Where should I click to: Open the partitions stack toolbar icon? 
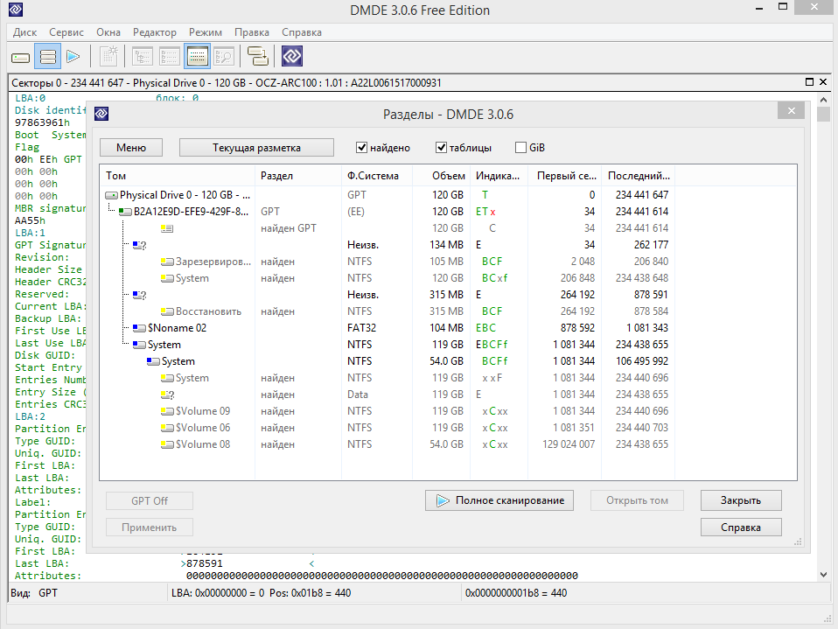pyautogui.click(x=48, y=57)
